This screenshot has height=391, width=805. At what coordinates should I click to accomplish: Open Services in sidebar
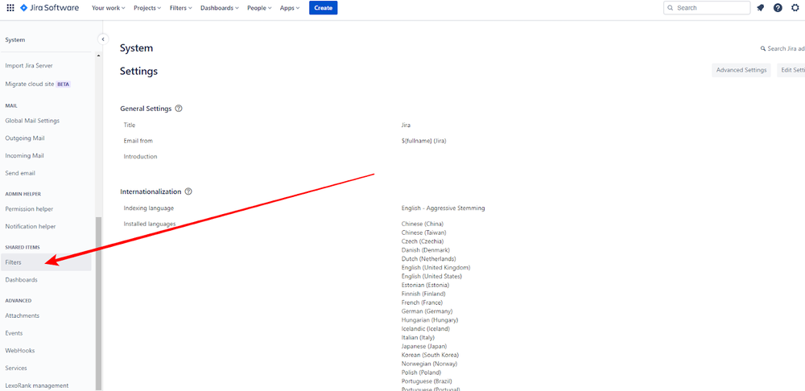click(16, 368)
